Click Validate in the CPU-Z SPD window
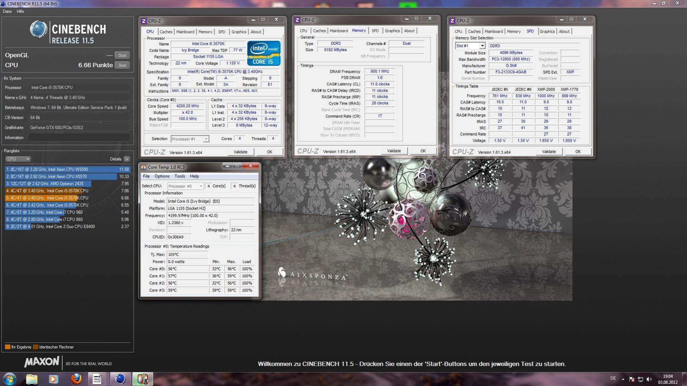 tap(549, 152)
